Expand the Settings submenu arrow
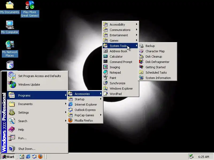The width and height of the screenshot is (214, 160). (66, 112)
